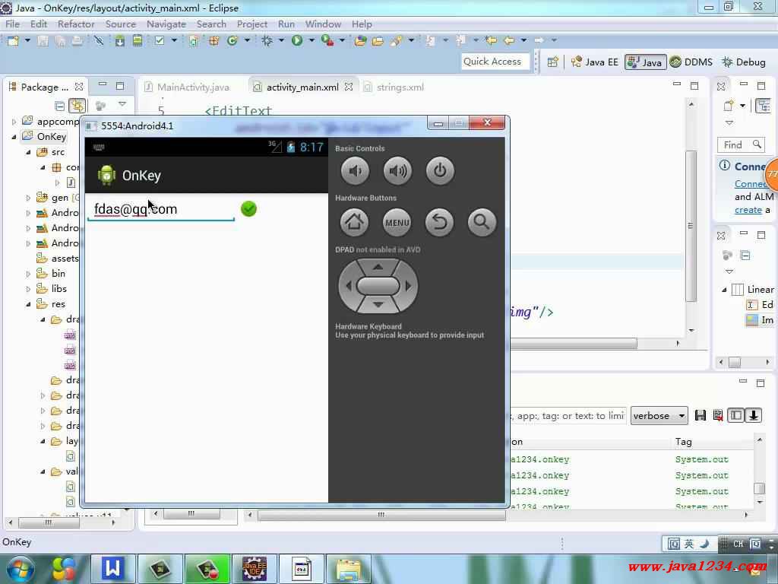The height and width of the screenshot is (584, 778).
Task: Switch to Java EE perspective
Action: [x=594, y=62]
